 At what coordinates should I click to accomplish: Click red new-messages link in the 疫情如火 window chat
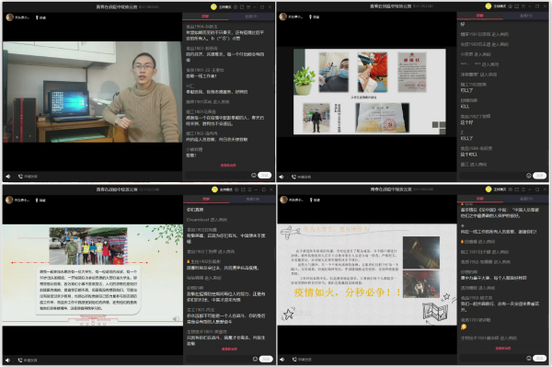point(503,348)
